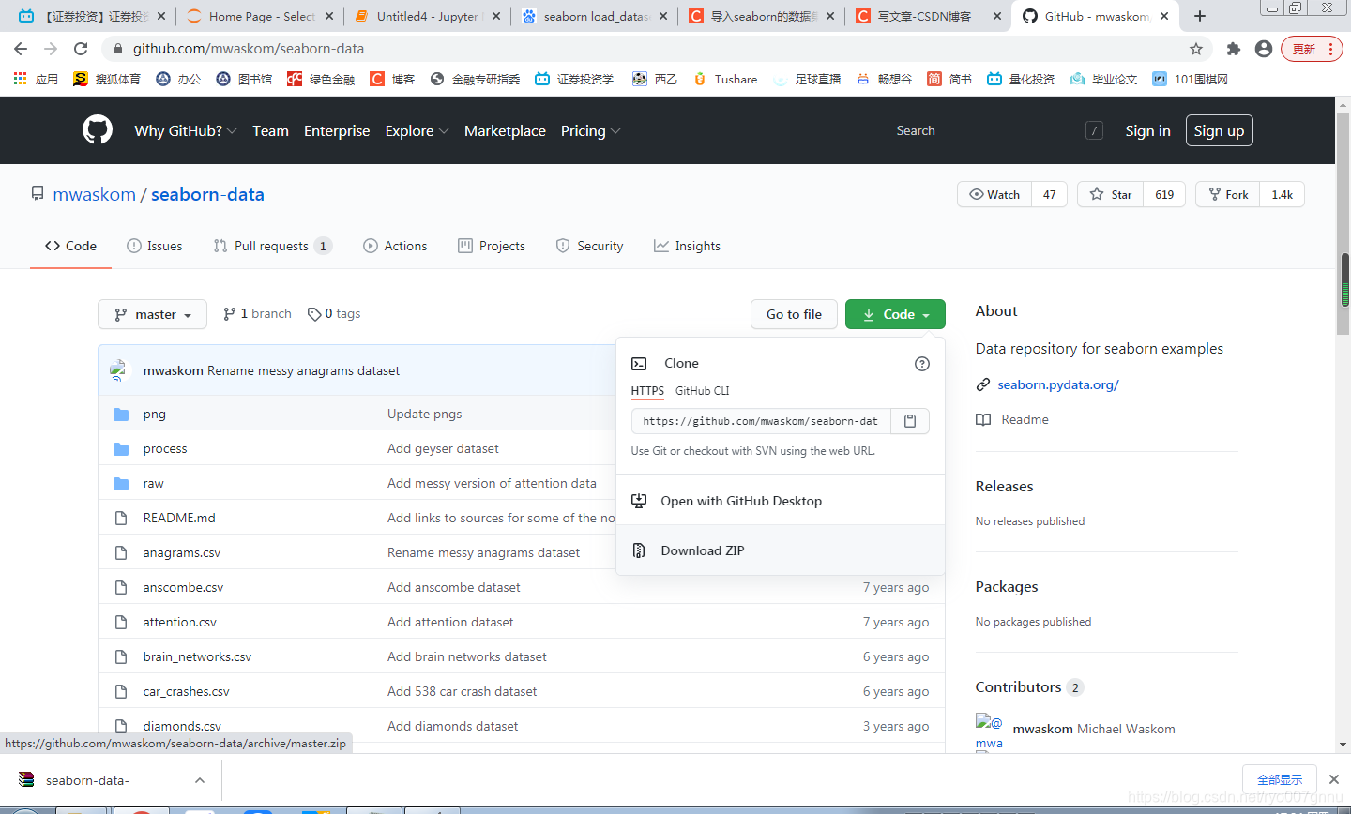The image size is (1351, 814).
Task: Click the GitHub search field
Action: (994, 130)
